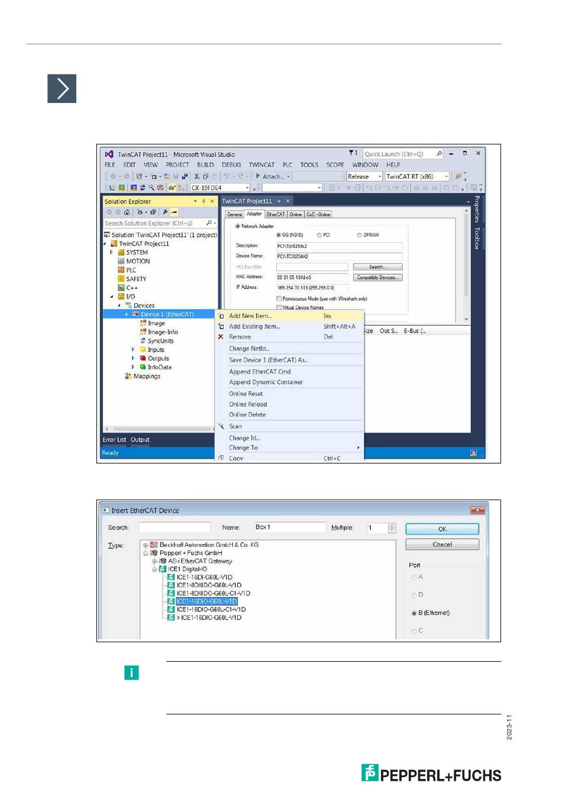The width and height of the screenshot is (562, 805).
Task: Click the Image node icon
Action: (143, 323)
